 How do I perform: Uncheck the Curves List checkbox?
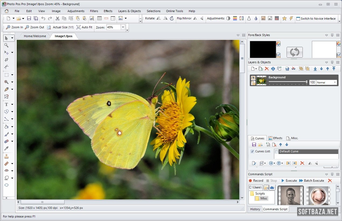(x=252, y=152)
